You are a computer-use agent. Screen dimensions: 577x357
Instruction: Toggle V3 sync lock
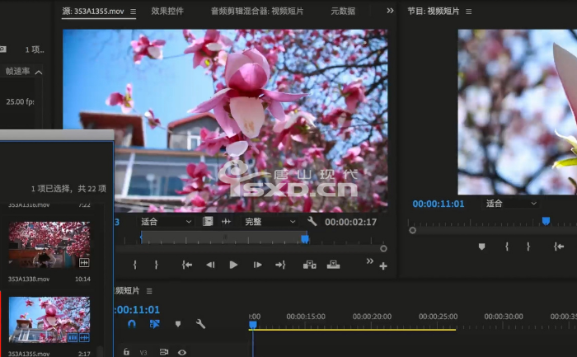tap(164, 352)
